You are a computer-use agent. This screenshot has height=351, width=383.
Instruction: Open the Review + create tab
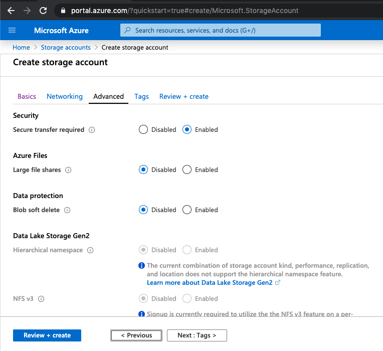click(x=183, y=96)
